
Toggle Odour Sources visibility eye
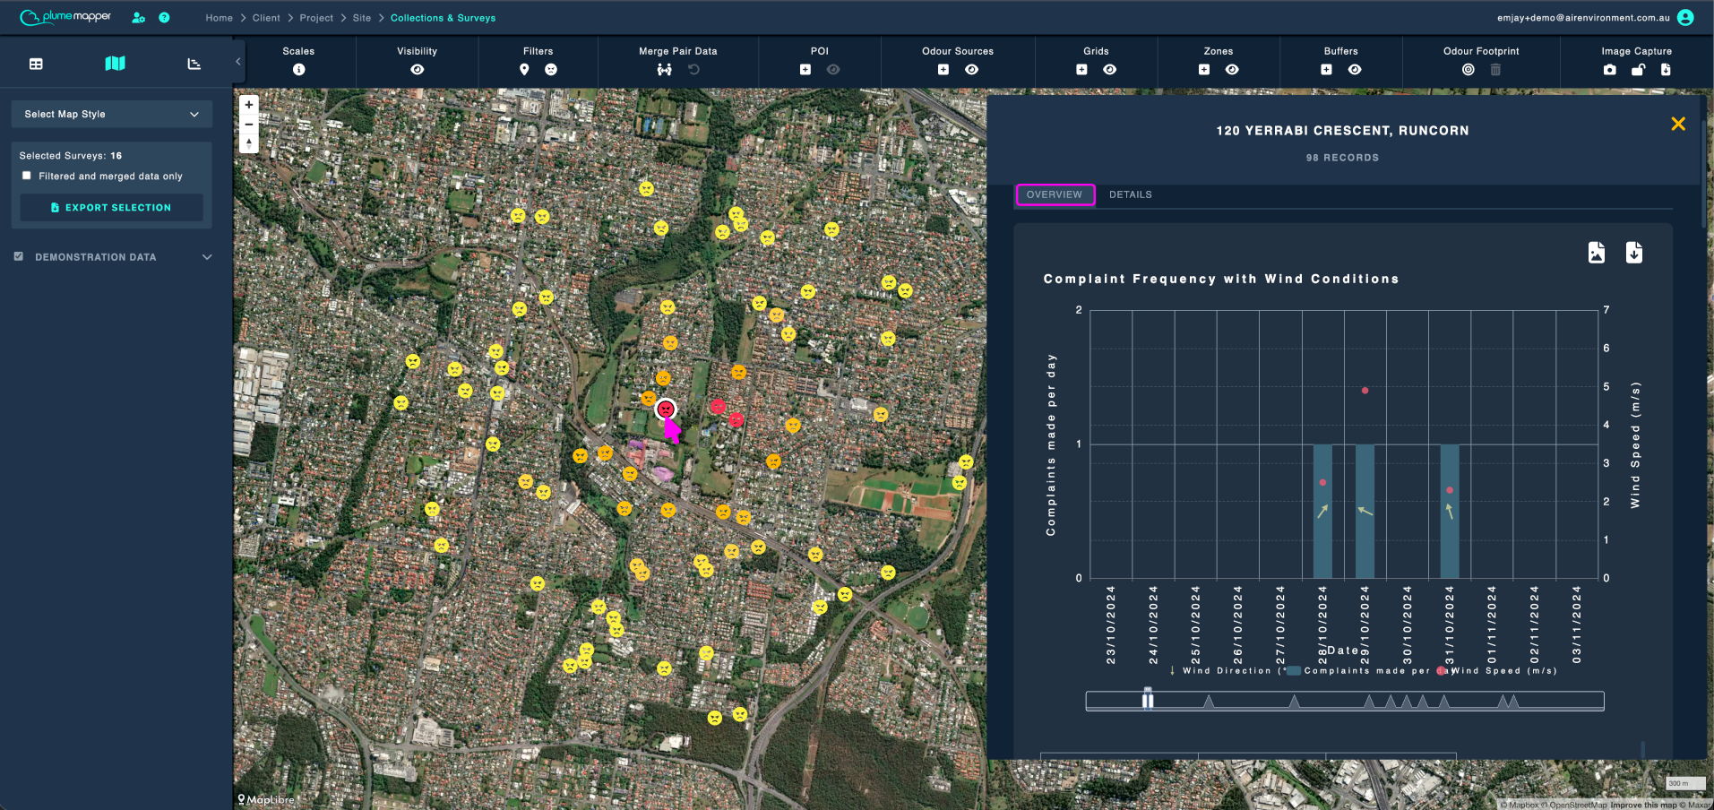pos(971,69)
